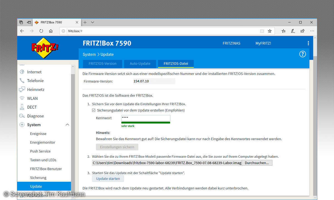Click Update starten button
This screenshot has height=200, width=334.
(108, 179)
